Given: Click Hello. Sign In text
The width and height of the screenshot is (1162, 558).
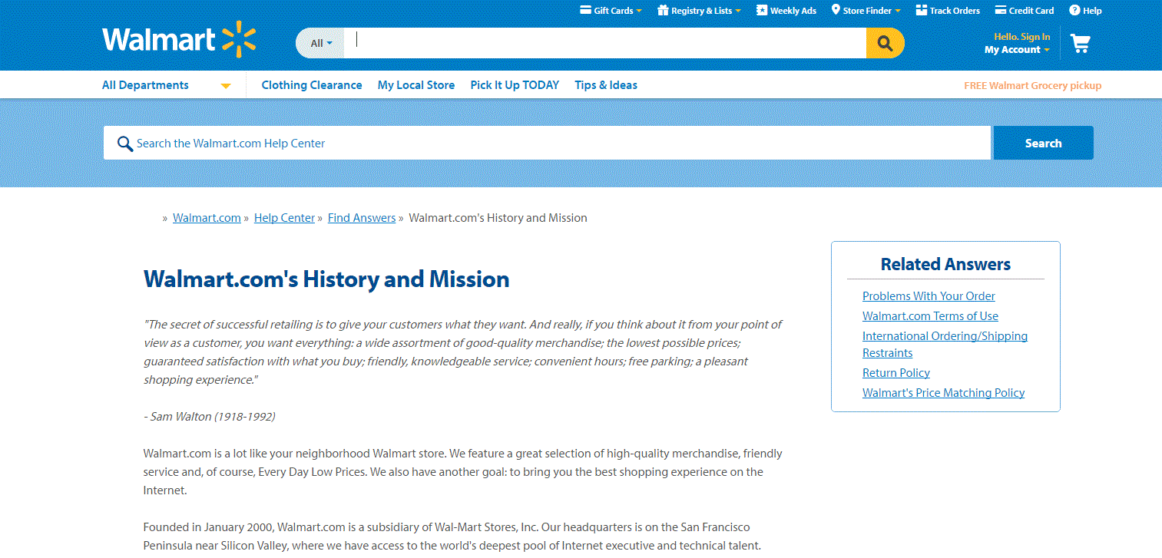Looking at the screenshot, I should pyautogui.click(x=1022, y=37).
